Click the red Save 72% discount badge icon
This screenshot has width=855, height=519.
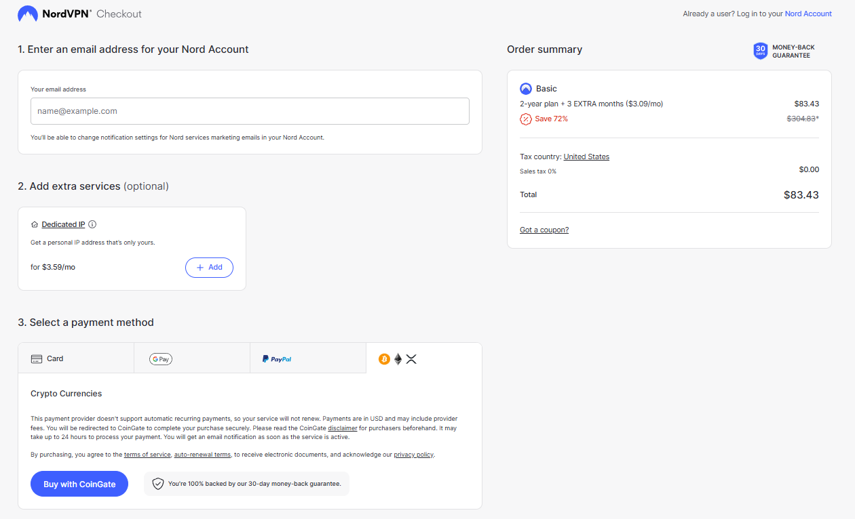pos(526,119)
